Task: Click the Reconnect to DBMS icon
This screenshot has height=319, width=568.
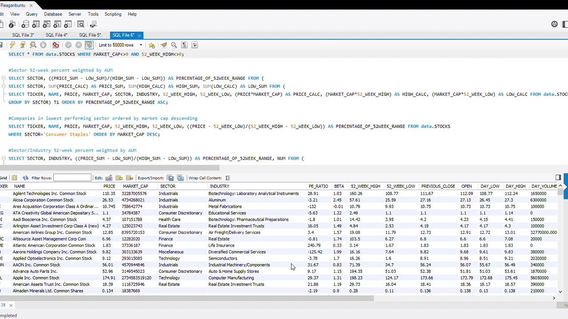Action: click(x=93, y=24)
